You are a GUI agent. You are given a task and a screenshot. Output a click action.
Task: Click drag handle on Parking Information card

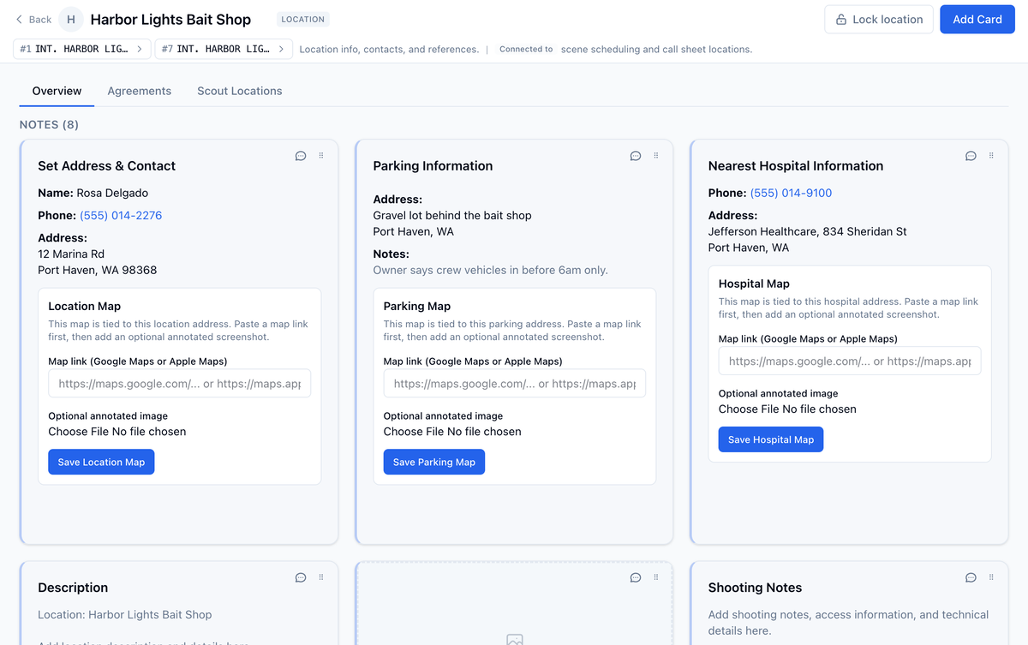pyautogui.click(x=656, y=156)
